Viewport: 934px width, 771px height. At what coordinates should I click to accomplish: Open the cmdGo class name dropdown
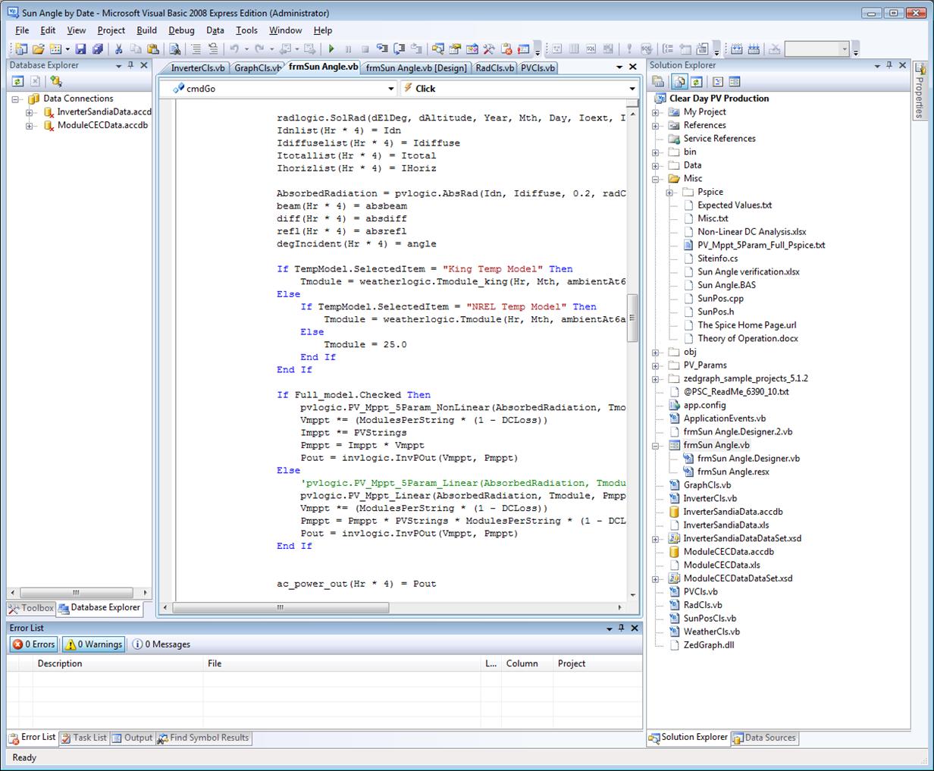(x=391, y=89)
